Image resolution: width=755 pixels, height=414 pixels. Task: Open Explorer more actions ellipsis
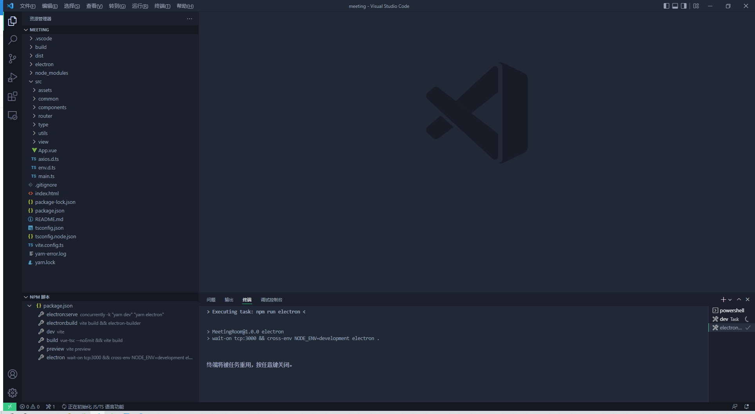(190, 19)
